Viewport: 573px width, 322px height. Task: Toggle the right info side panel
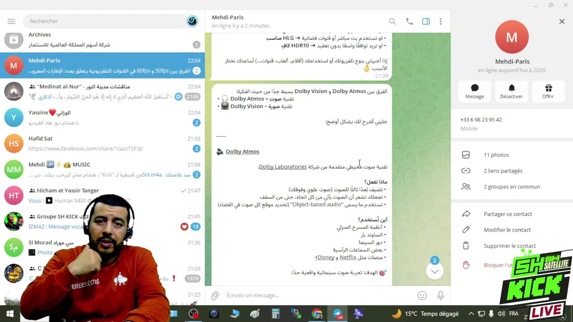426,21
